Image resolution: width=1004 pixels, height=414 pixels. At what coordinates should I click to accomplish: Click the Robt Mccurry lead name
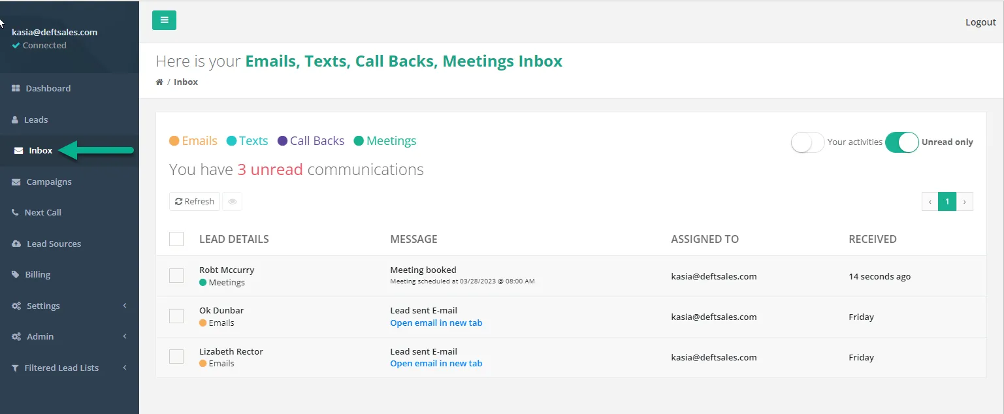coord(227,270)
